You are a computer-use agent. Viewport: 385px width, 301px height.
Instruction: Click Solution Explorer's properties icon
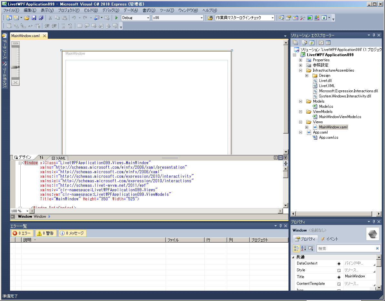(x=295, y=43)
